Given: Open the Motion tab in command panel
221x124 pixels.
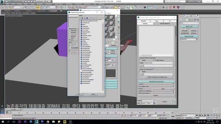Looking at the screenshot, I should tap(191, 16).
